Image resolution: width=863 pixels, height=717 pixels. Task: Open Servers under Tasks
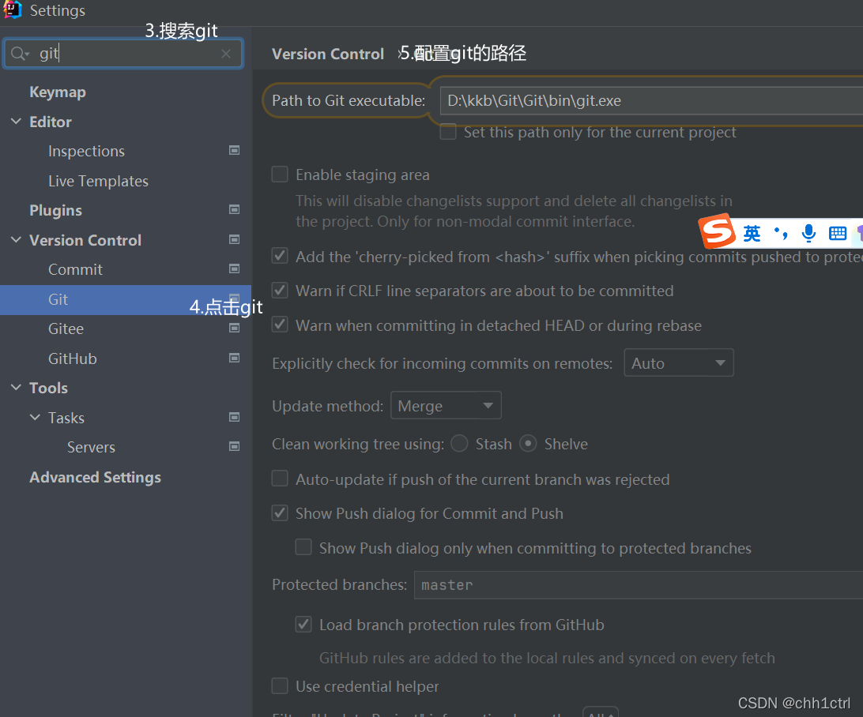[92, 447]
